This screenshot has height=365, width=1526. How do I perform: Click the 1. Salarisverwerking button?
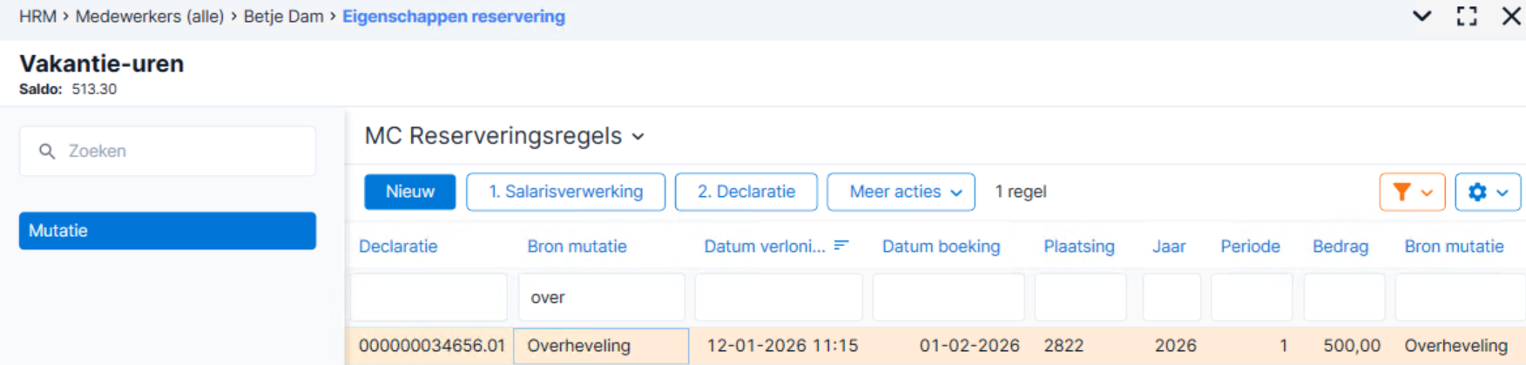point(566,192)
